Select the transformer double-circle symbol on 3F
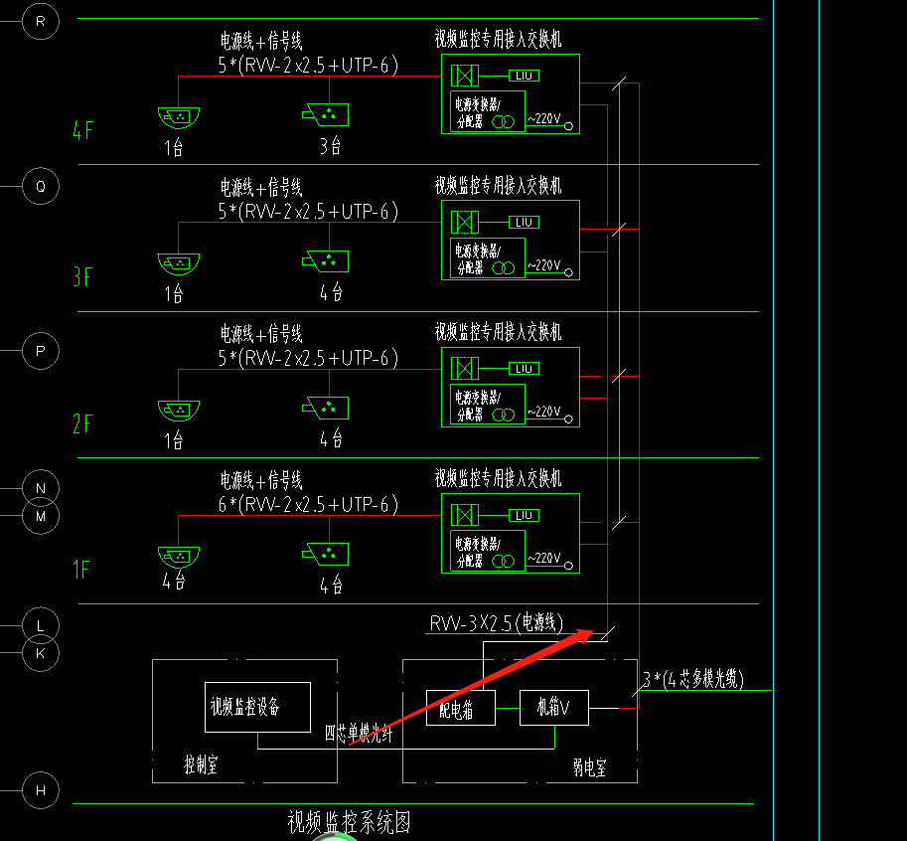 coord(504,268)
